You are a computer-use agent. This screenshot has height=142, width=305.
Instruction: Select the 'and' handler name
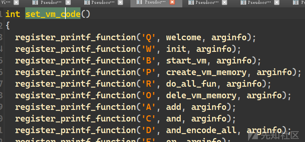point(174,119)
